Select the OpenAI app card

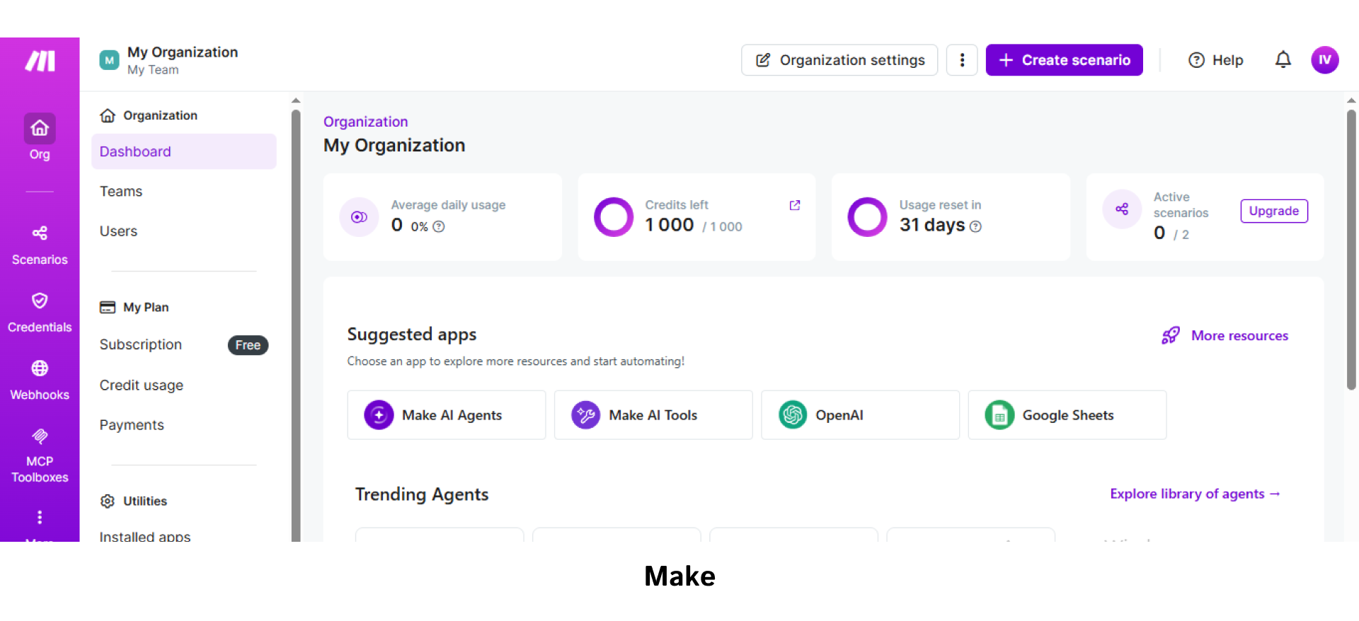point(860,415)
